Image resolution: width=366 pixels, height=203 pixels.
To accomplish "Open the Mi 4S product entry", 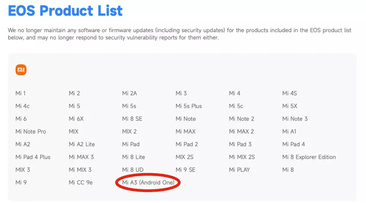I will point(289,93).
